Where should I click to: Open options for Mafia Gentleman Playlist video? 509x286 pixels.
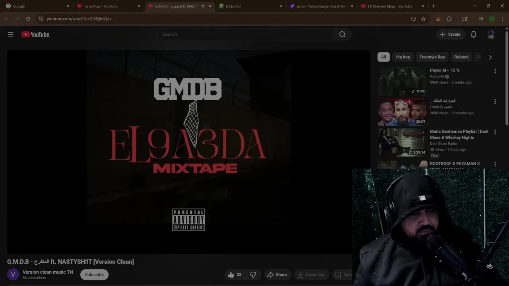[x=495, y=132]
